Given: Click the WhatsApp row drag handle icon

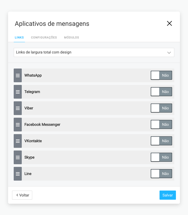Looking at the screenshot, I should [18, 76].
